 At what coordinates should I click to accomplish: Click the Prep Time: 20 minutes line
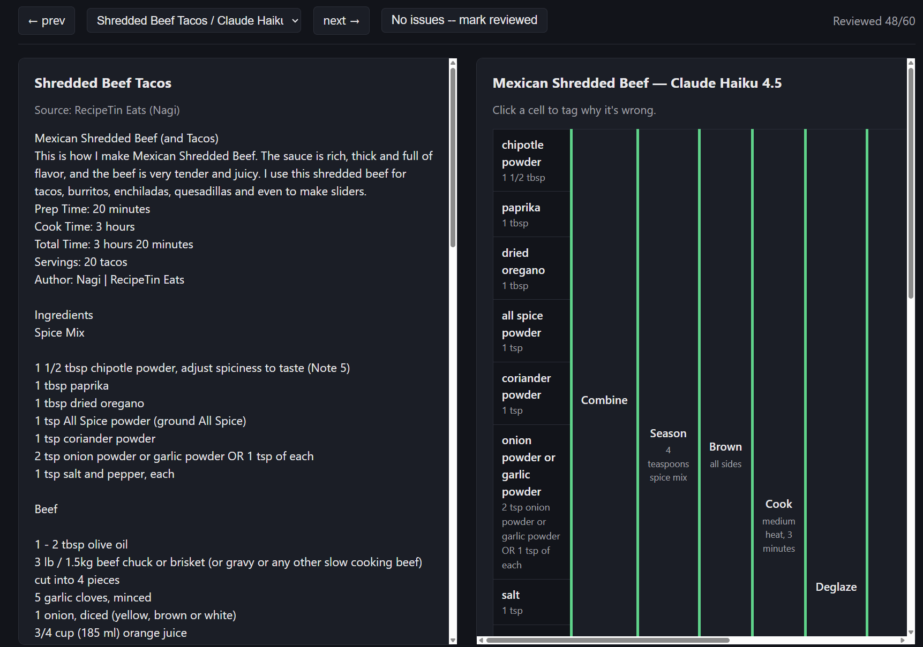92,209
